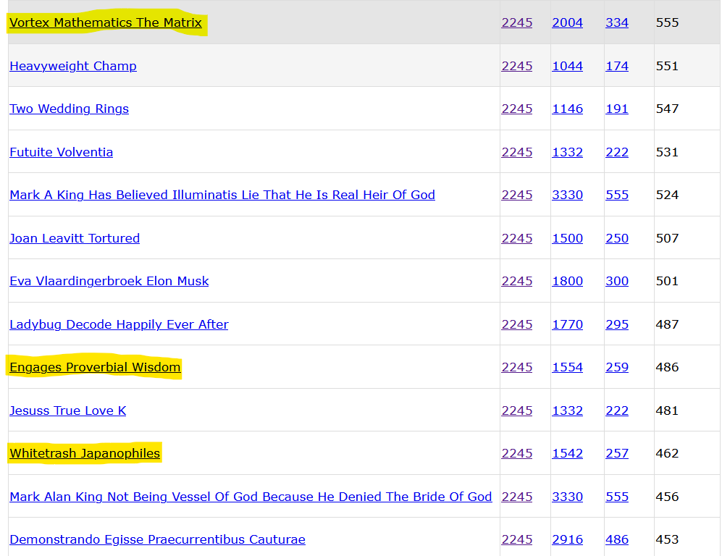Click the 250 link in Joan Leavitt row
Viewport: 722px width, 556px height.
pos(617,238)
